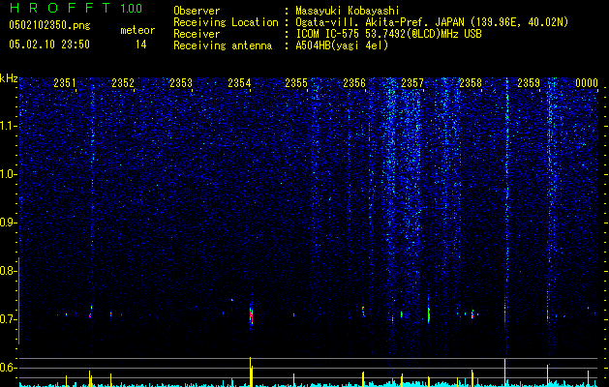Click the Observer name Masayuki Kobayashi

pos(348,11)
